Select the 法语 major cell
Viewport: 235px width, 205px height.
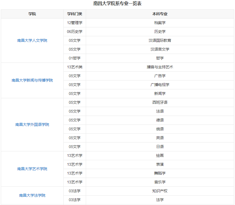point(160,111)
